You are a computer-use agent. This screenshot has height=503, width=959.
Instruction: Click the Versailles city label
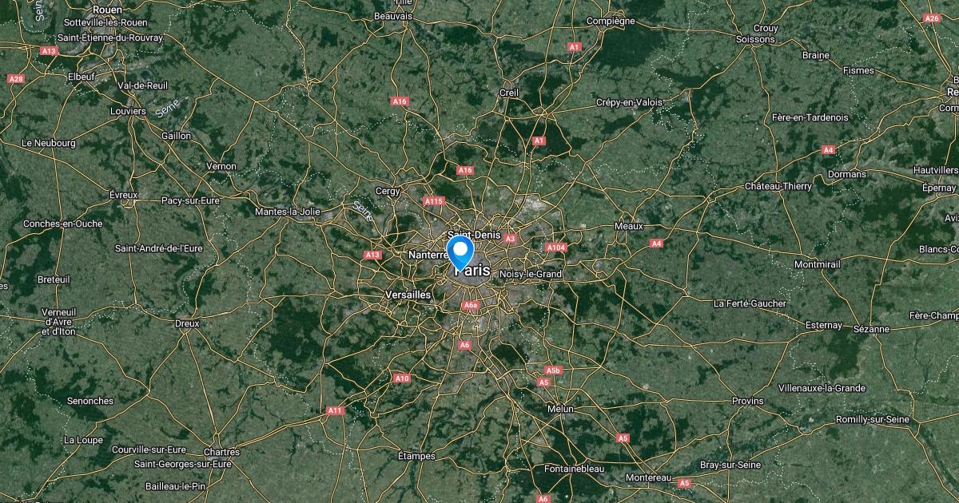[x=408, y=295]
